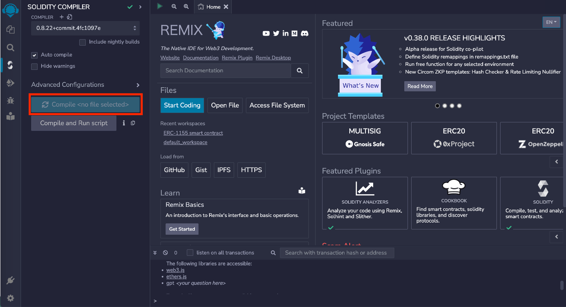Click the LearnEth icon beside Learn heading
This screenshot has width=566, height=307.
(302, 191)
